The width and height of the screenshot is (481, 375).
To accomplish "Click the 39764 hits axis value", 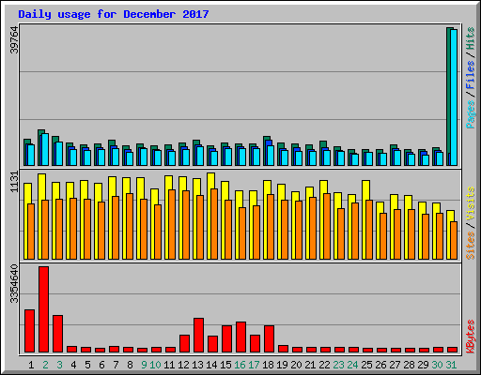I will [x=14, y=40].
